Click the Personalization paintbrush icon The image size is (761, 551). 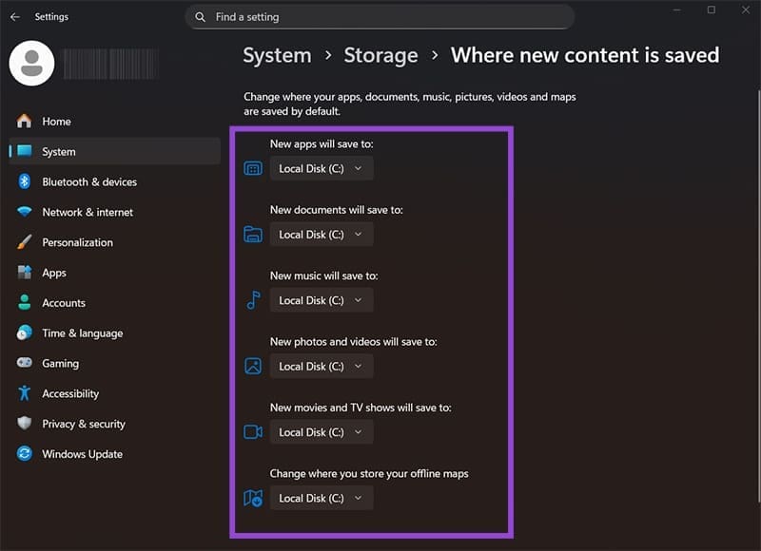(25, 243)
